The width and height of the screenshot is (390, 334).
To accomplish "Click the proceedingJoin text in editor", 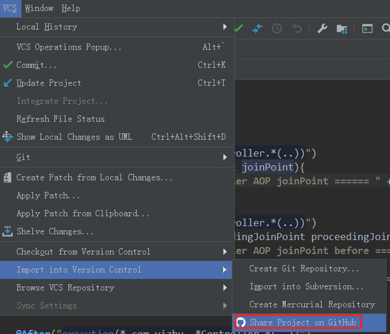I will pyautogui.click(x=351, y=237).
